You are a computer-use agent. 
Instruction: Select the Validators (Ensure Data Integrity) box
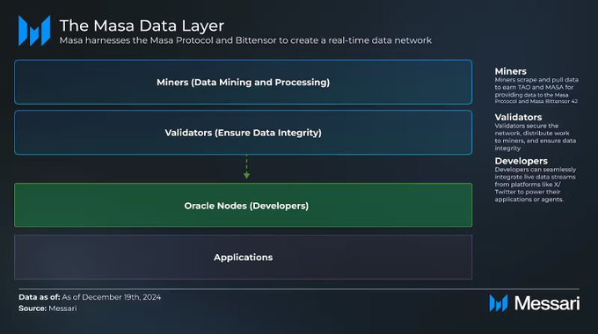[x=244, y=133]
